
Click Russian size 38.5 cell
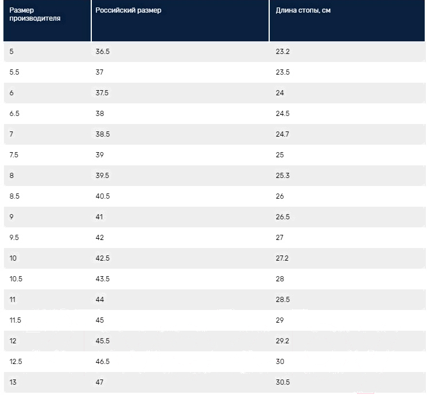pos(103,134)
